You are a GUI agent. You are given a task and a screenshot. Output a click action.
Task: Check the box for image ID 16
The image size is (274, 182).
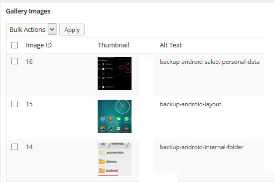[x=14, y=61]
